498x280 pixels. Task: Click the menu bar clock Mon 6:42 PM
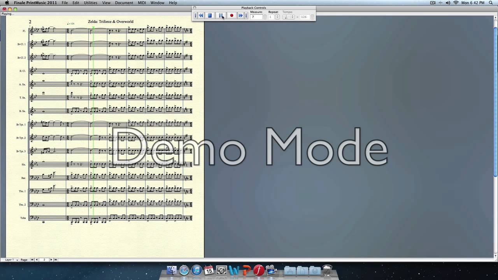point(473,3)
